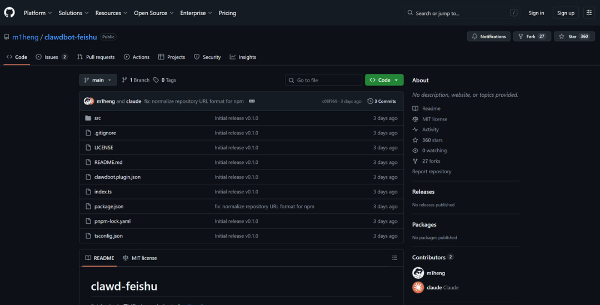The image size is (600, 305).
Task: Open the .gitignore file
Action: click(105, 133)
